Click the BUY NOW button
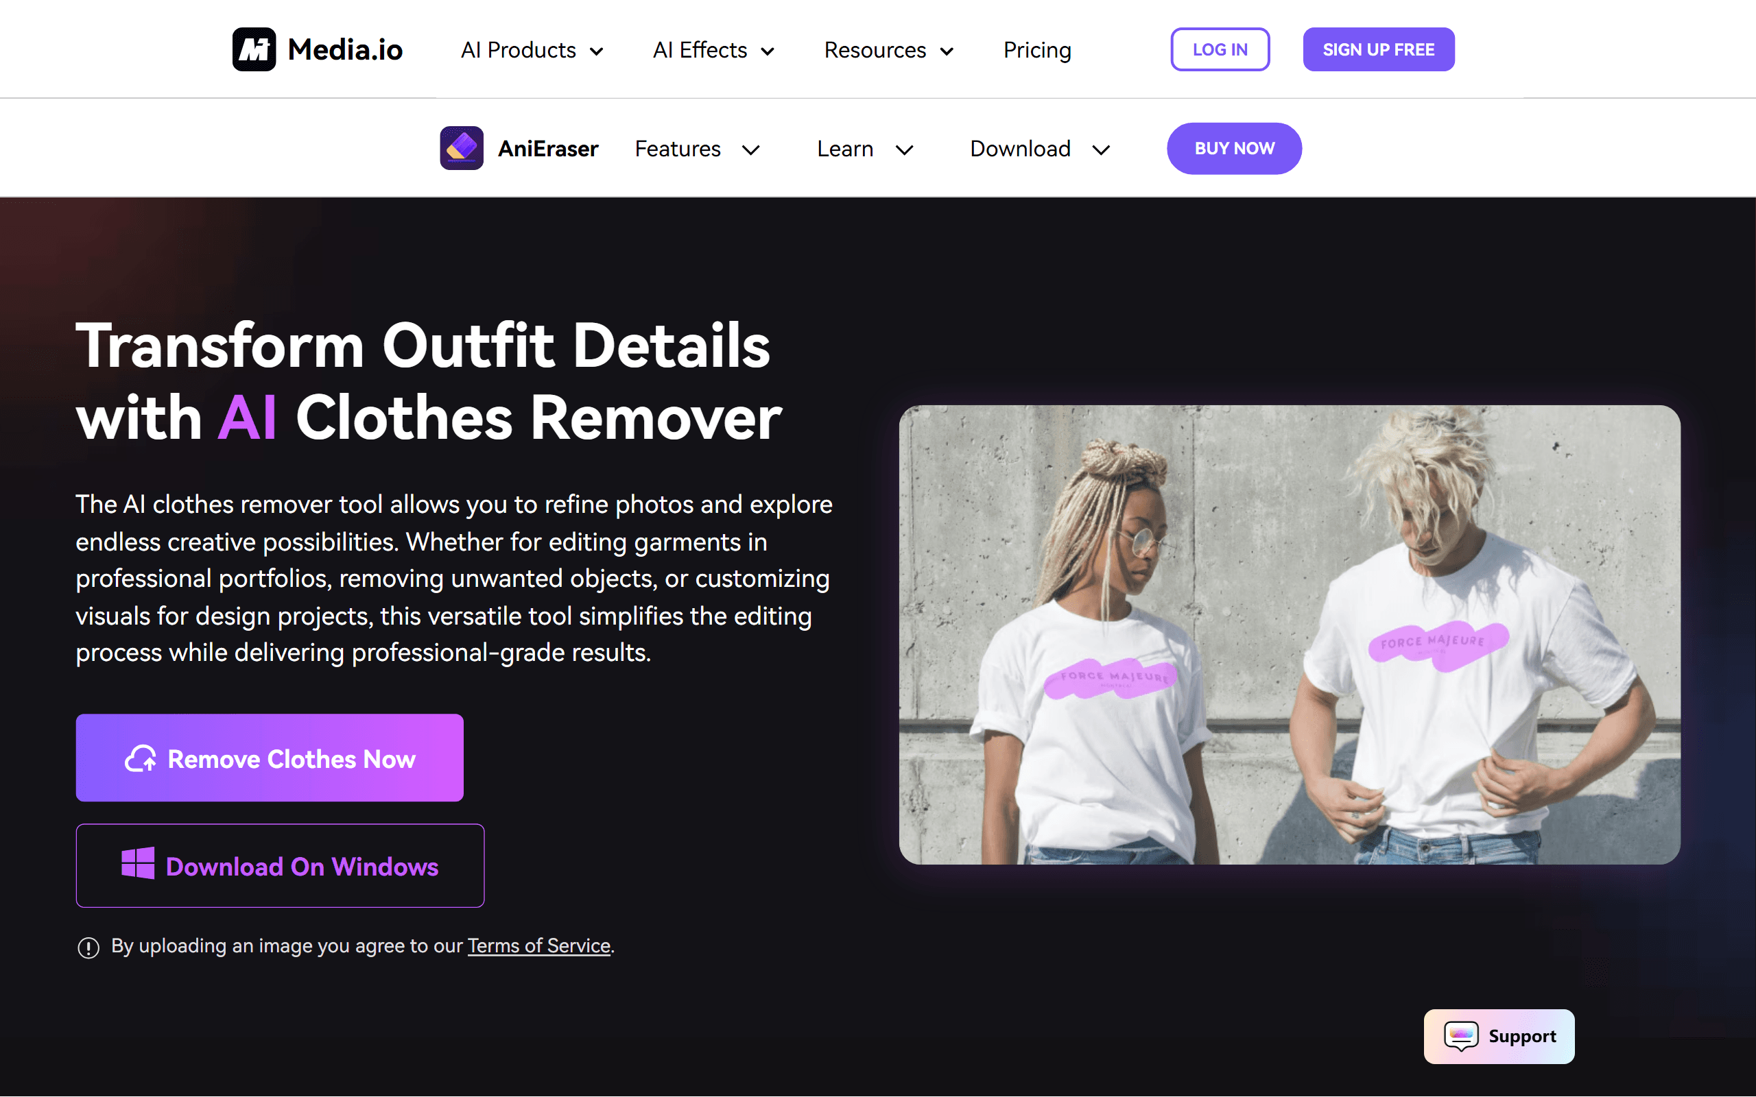The image size is (1756, 1097). click(1234, 149)
